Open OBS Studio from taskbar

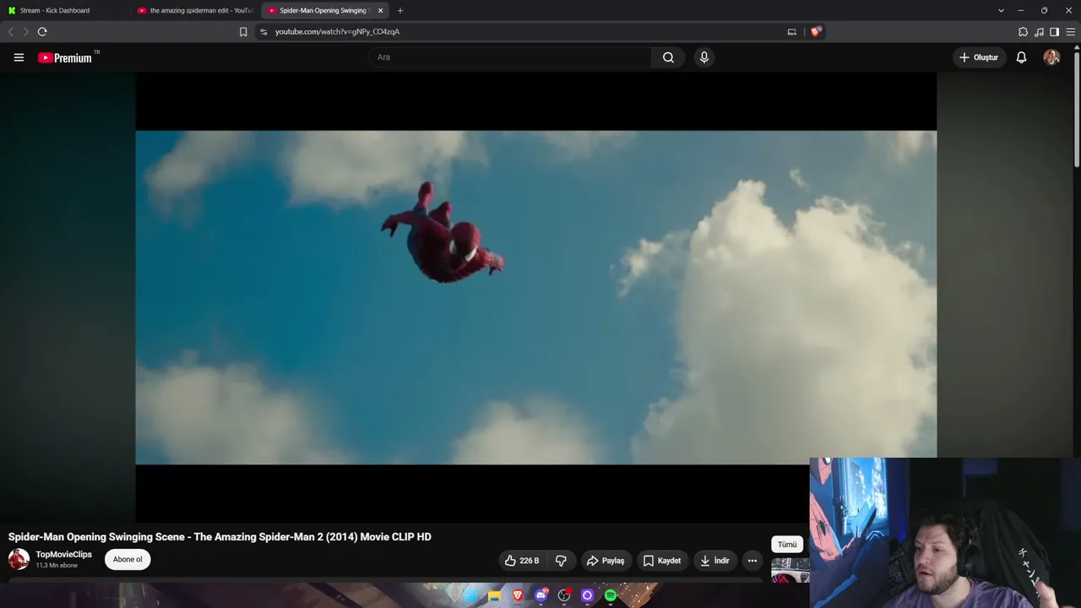[x=564, y=596]
